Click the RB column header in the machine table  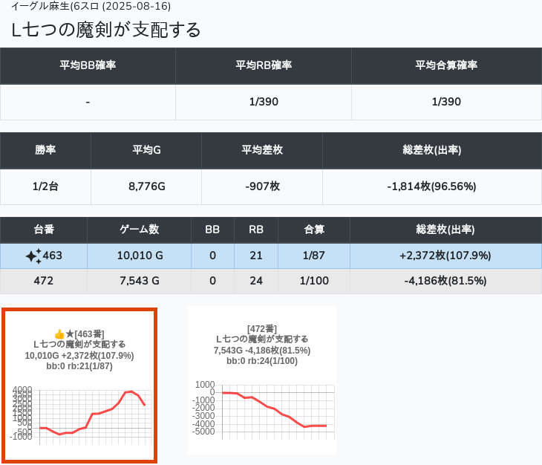click(255, 230)
